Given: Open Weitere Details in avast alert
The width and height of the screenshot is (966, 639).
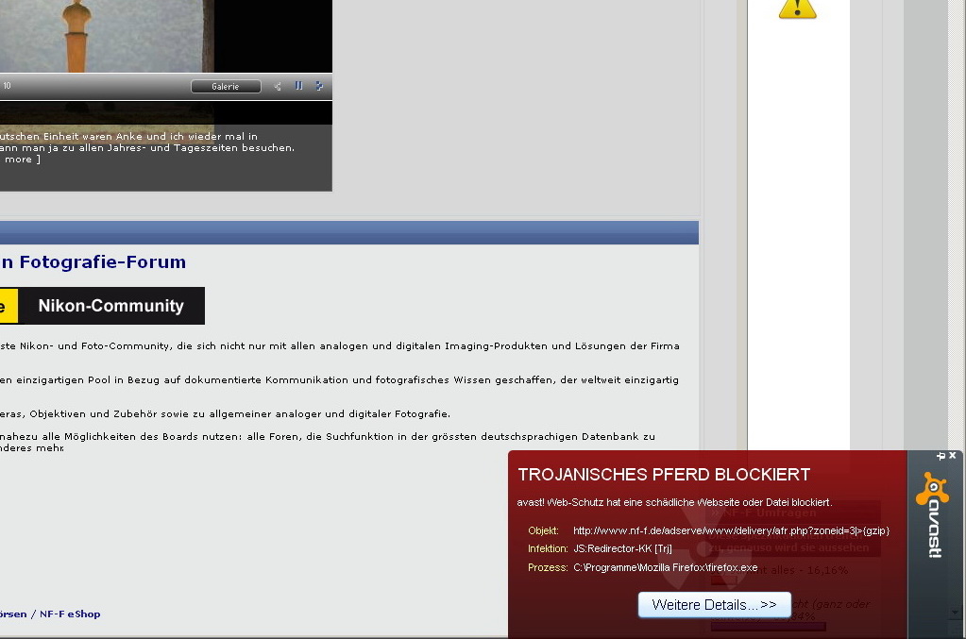Looking at the screenshot, I should pos(714,604).
